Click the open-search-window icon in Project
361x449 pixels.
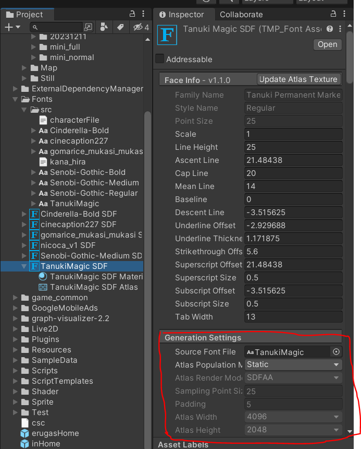click(88, 27)
